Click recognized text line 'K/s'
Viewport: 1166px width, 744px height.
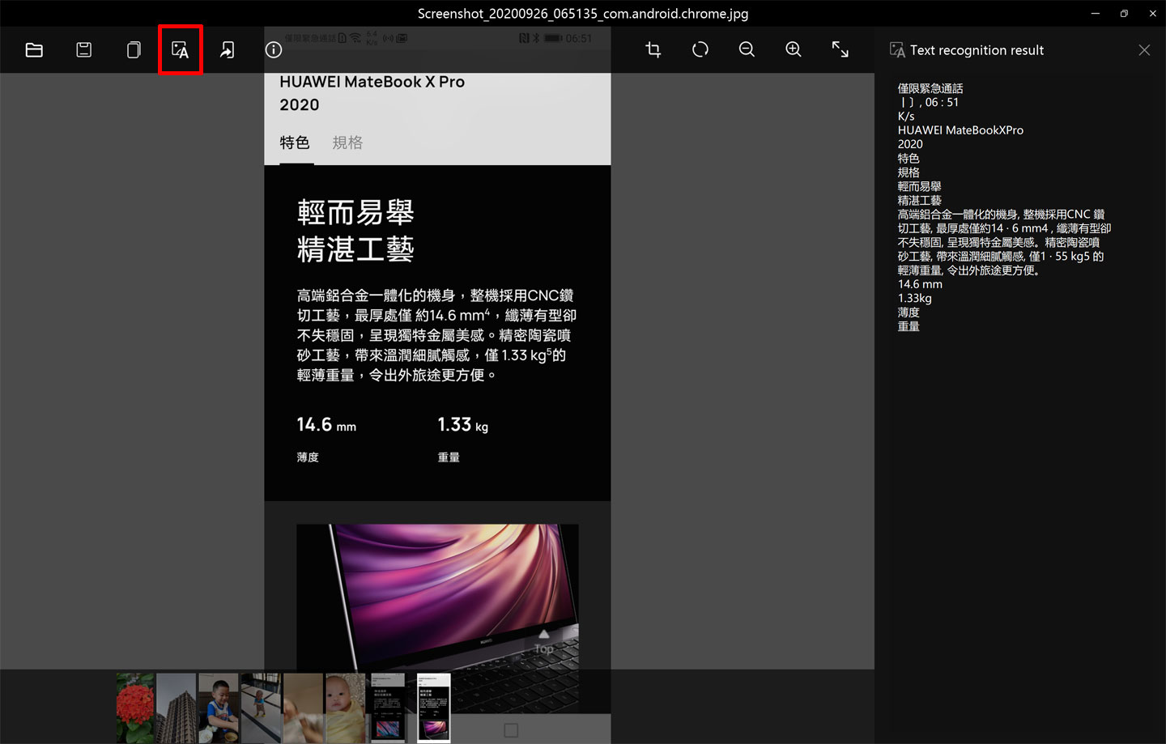(905, 116)
